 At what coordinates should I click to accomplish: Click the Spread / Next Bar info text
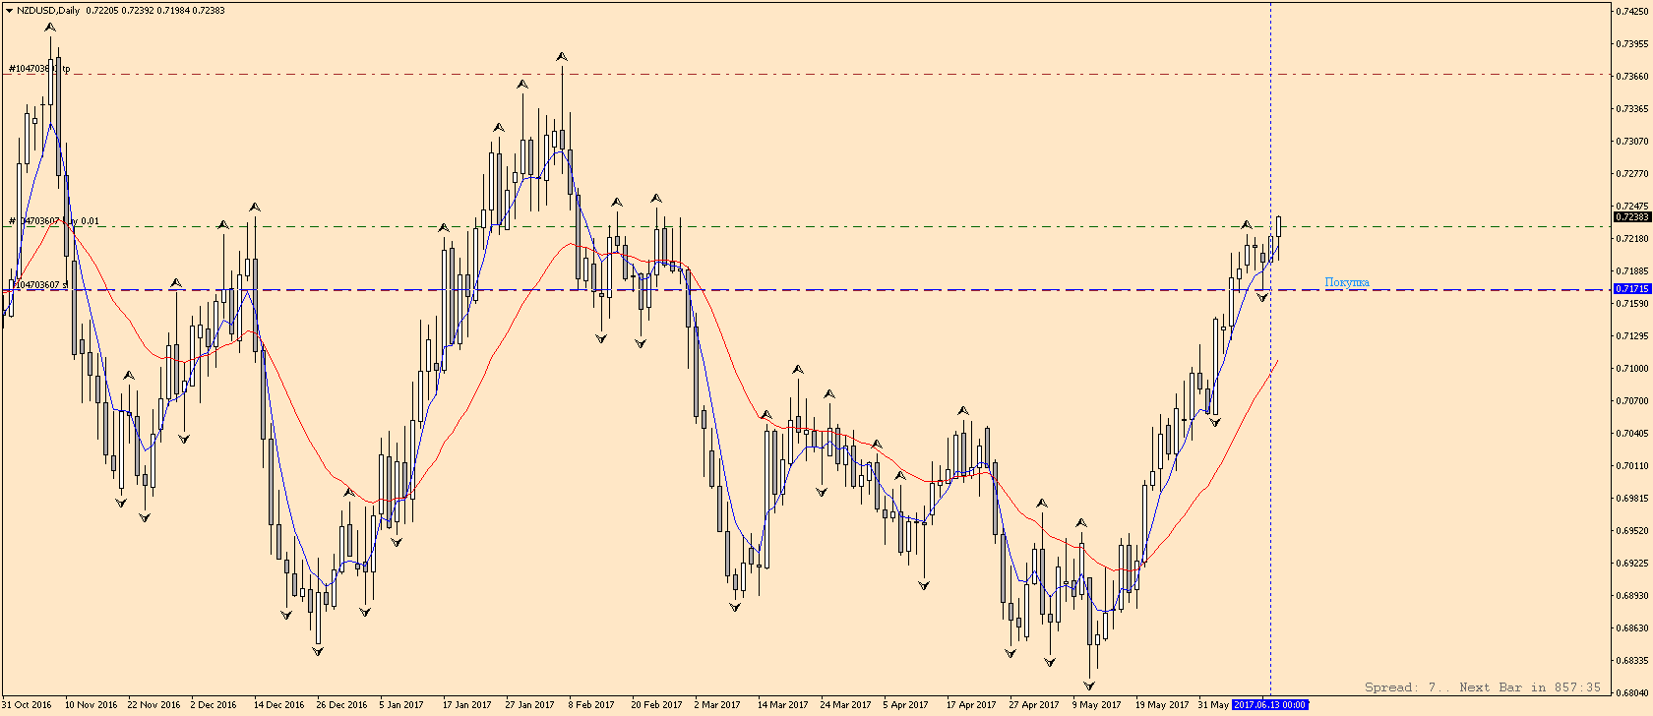pyautogui.click(x=1483, y=687)
